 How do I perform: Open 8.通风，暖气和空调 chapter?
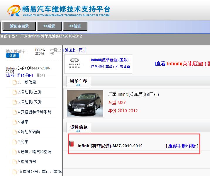pyautogui.click(x=34, y=152)
